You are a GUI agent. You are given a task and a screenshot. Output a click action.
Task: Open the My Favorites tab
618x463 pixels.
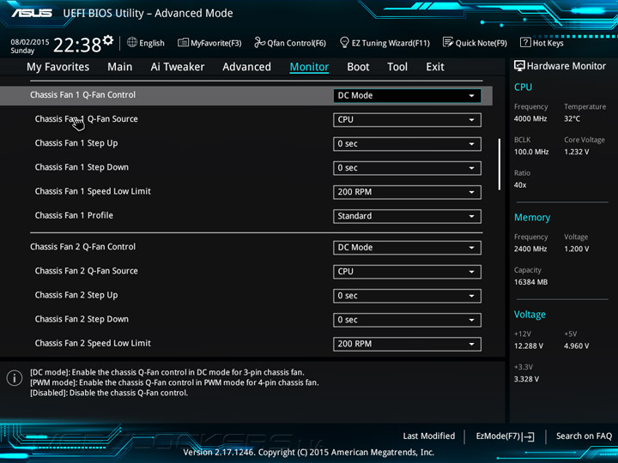click(x=58, y=67)
